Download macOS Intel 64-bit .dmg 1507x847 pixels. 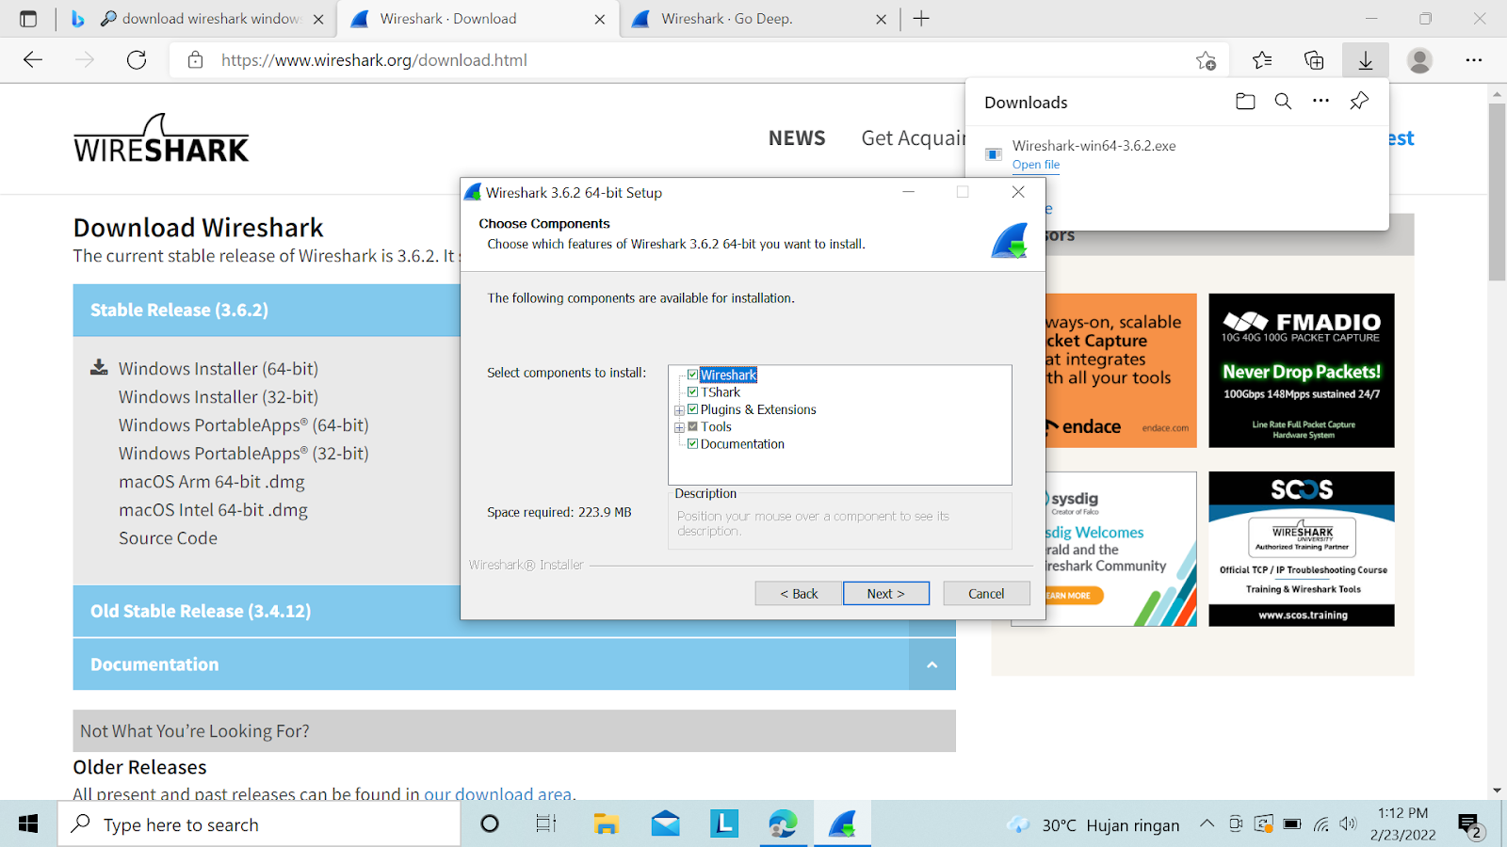[213, 510]
